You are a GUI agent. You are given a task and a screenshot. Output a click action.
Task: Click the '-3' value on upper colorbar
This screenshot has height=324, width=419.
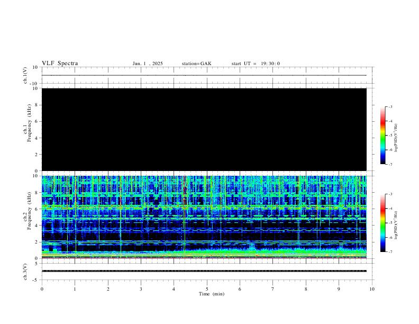pos(390,106)
